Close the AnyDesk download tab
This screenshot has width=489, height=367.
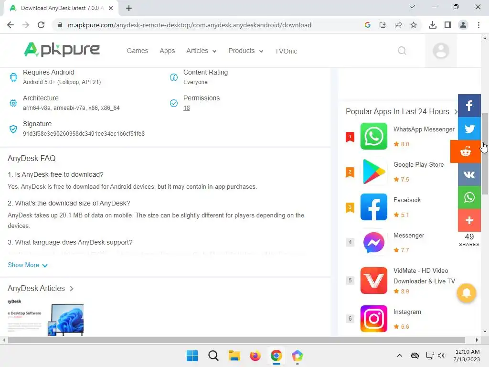[111, 8]
